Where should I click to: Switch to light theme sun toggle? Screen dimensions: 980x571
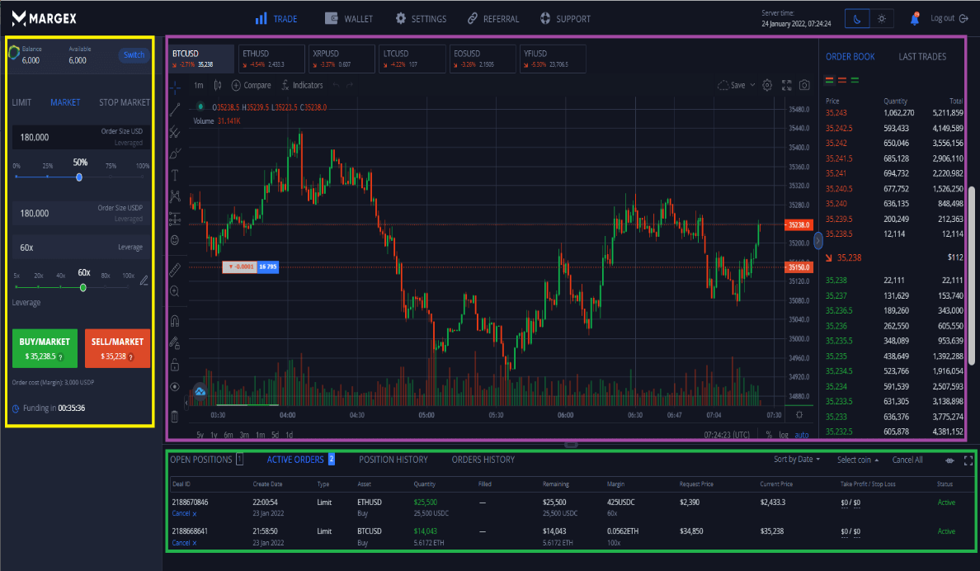click(882, 18)
